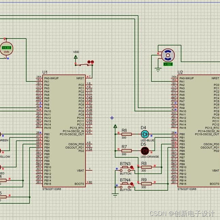The image size is (220, 220).
Task: Click the VBAT pin label on U1
Action: tap(80, 171)
